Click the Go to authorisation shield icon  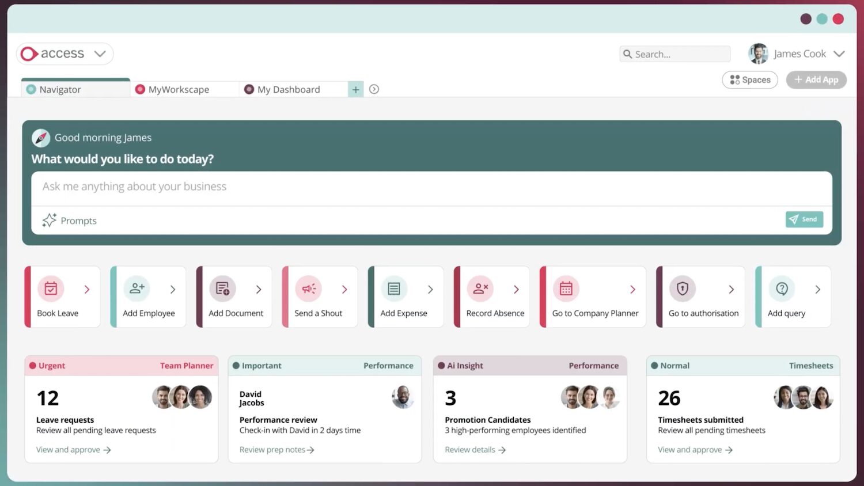pos(683,288)
